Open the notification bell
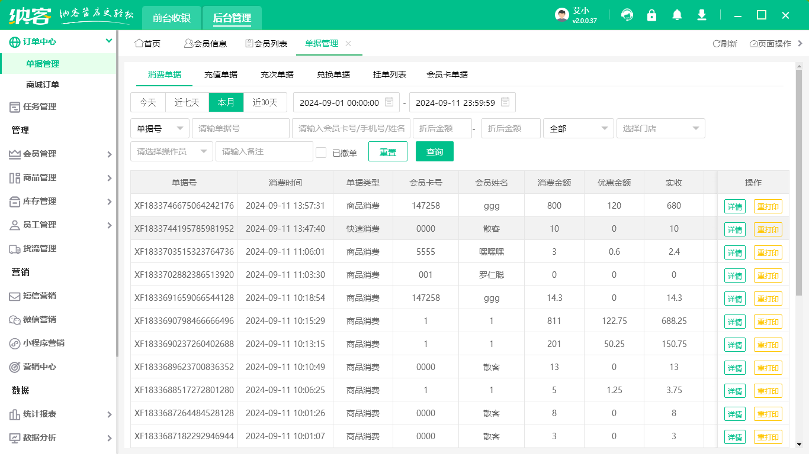The width and height of the screenshot is (809, 454). click(677, 15)
